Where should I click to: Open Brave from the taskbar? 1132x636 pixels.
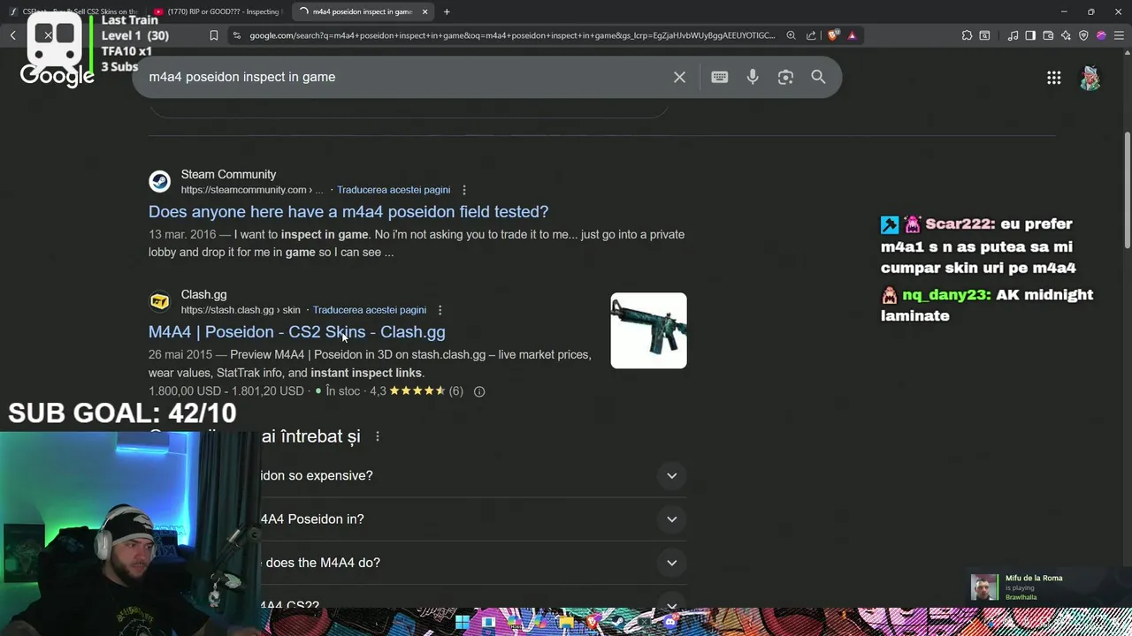(593, 623)
